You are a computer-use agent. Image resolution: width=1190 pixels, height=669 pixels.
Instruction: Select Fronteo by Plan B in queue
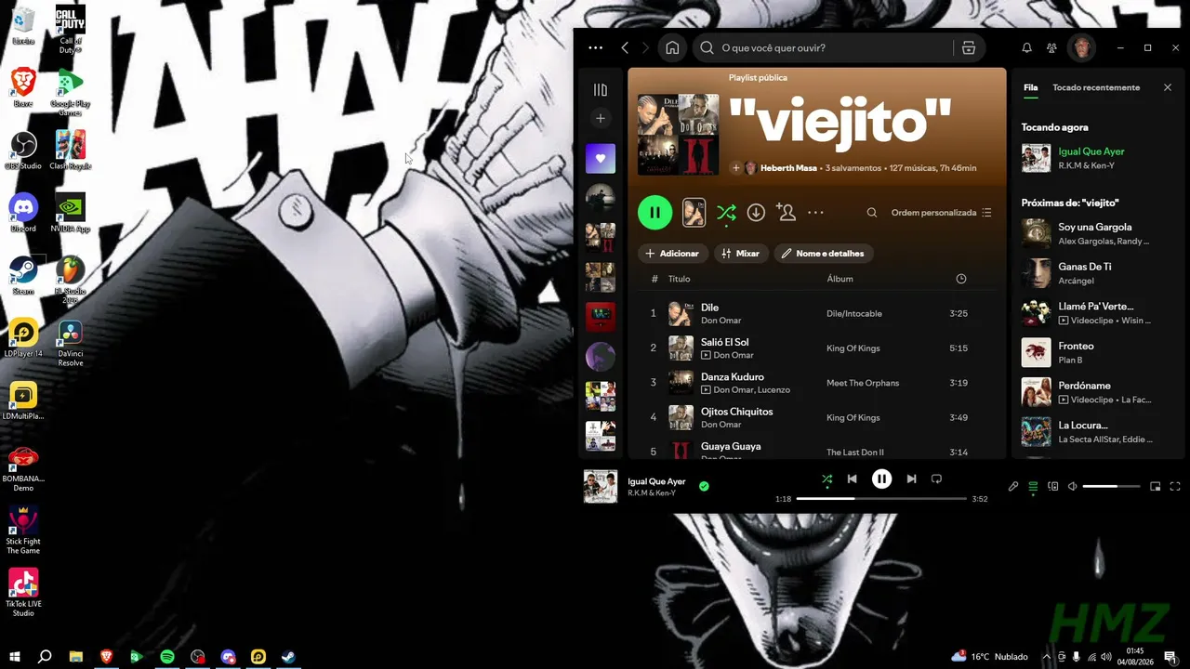coord(1096,352)
